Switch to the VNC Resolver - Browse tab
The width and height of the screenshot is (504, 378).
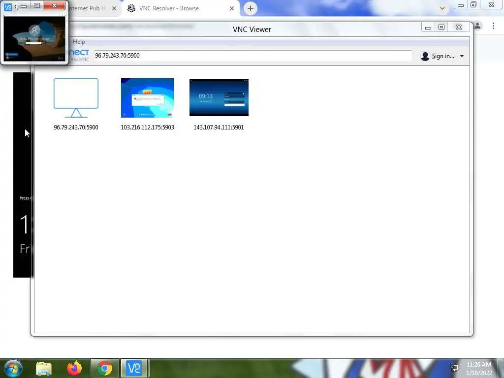[180, 8]
